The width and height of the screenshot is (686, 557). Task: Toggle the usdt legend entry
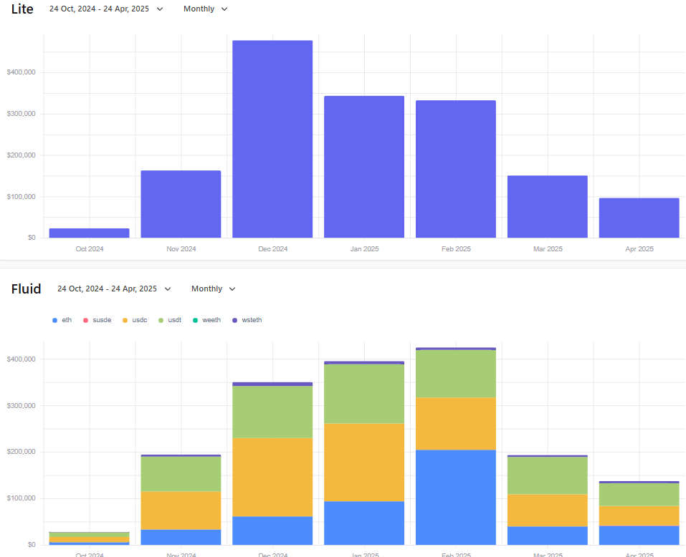(x=170, y=320)
